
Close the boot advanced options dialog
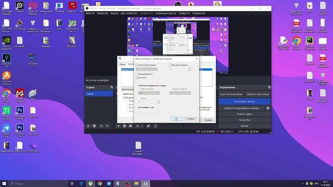[197, 59]
